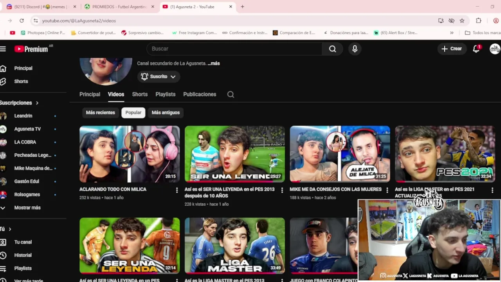Screen dimensions: 501x282
Task: Open video title ACLARANDO TODO CON MILICA
Action: pyautogui.click(x=113, y=189)
